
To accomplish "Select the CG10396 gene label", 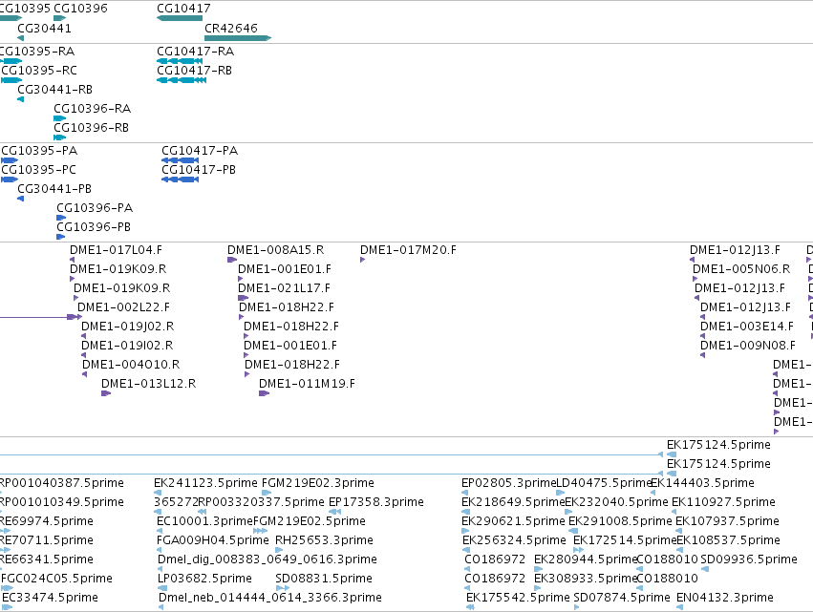I will tap(80, 9).
